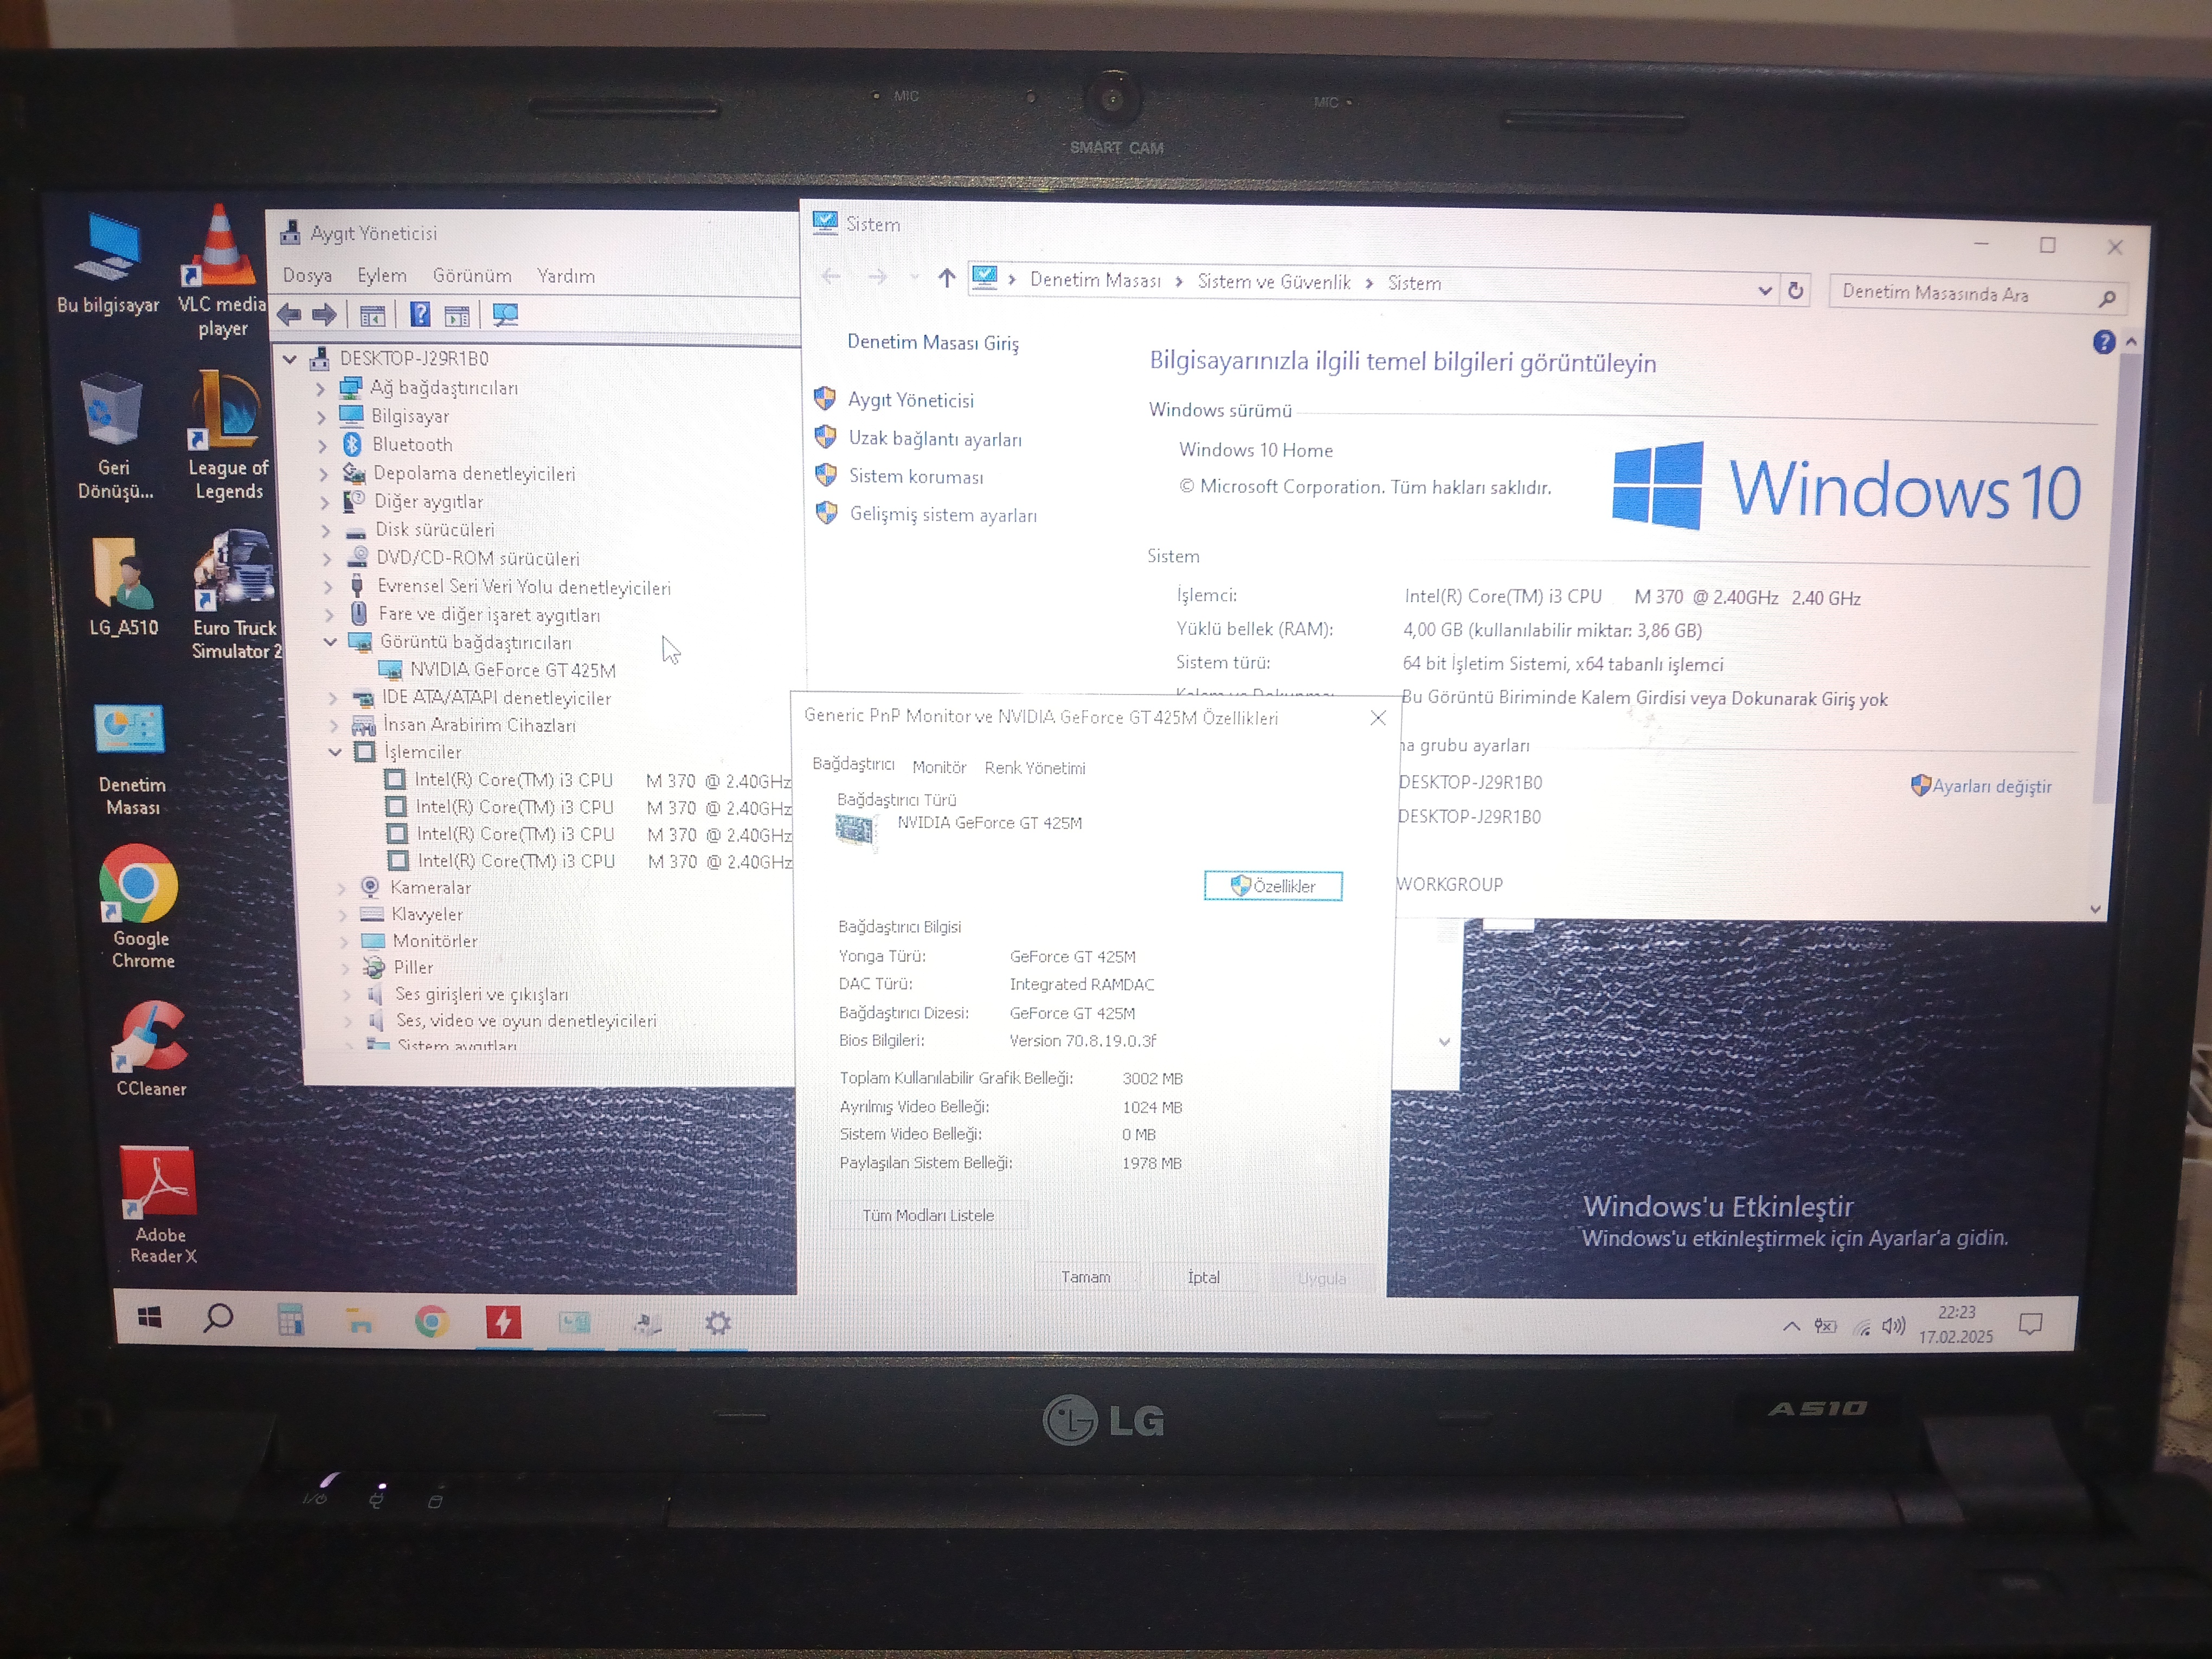Open the notification center icon
The width and height of the screenshot is (2212, 1659).
tap(2030, 1325)
